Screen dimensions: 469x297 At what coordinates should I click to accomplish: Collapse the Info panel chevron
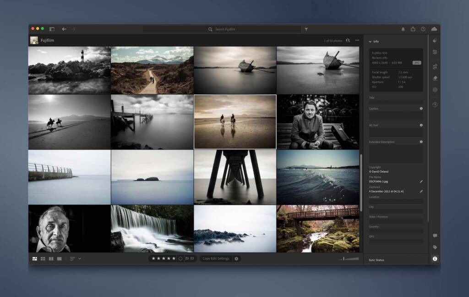click(x=370, y=41)
